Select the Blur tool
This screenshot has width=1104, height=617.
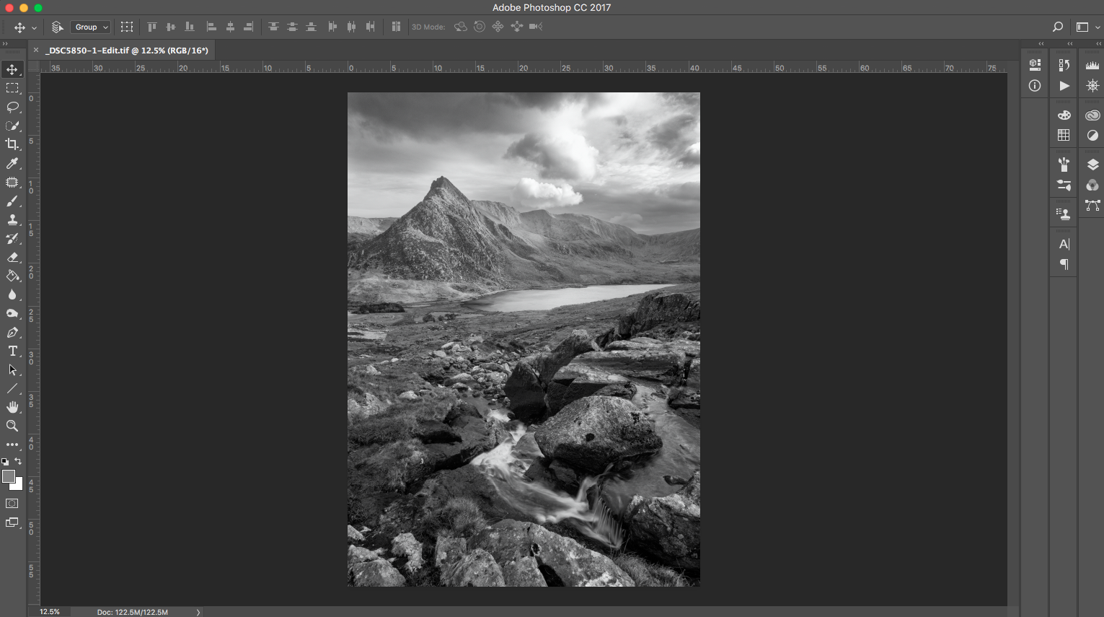coord(12,295)
